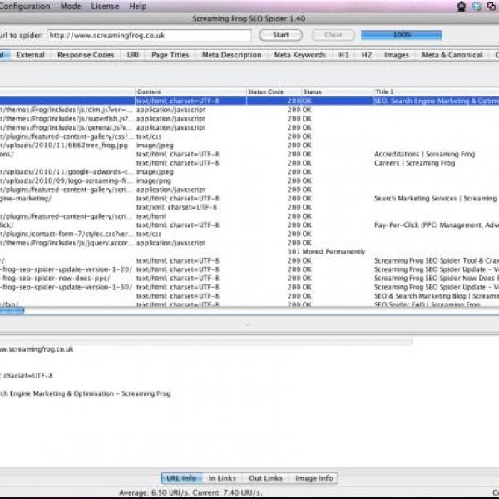
Task: Click the horizontal scrollbar thumb below the table
Action: click(x=12, y=310)
